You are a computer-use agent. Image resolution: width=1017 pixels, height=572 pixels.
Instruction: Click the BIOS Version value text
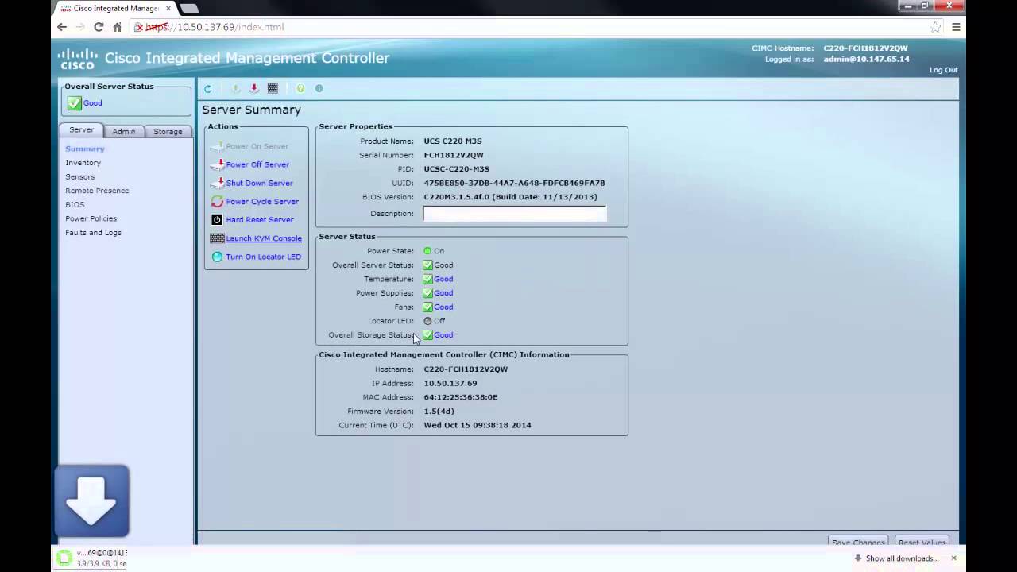[511, 197]
